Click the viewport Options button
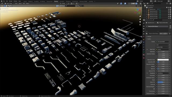172x97 pixels. (x=139, y=6)
